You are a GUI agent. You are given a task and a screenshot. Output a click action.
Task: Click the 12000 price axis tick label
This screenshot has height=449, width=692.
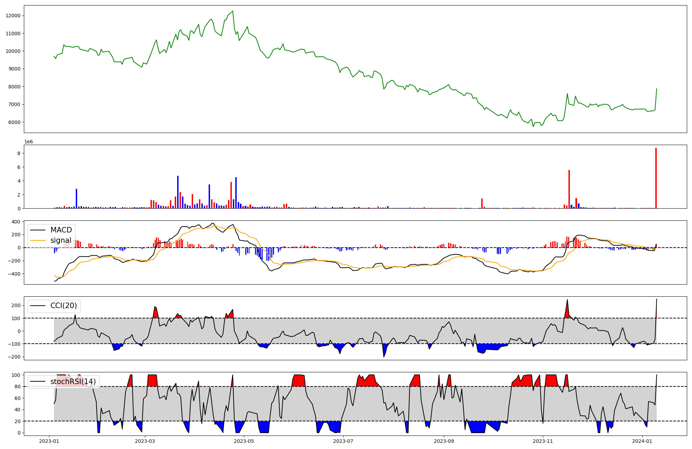pos(13,16)
